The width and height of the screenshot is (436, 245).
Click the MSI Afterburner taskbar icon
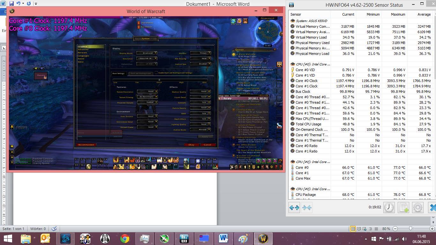point(164,239)
